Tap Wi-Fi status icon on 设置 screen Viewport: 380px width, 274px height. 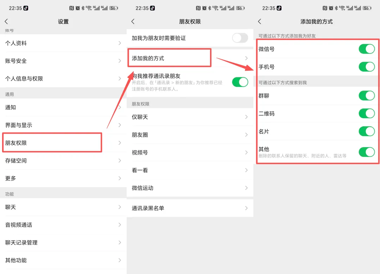click(89, 8)
